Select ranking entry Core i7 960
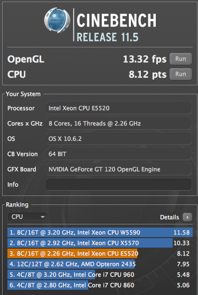Viewport: 198px width, 295px height. [100, 274]
